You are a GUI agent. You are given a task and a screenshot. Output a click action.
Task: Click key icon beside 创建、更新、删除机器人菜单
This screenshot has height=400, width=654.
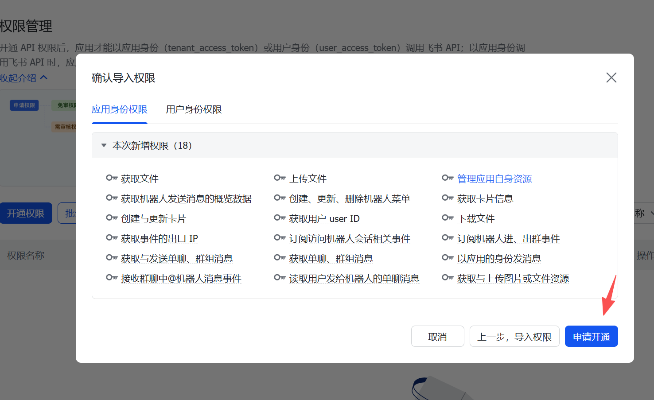coord(280,198)
